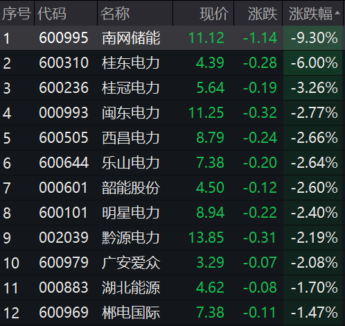Click the 13.85 current price cell
Image resolution: width=345 pixels, height=326 pixels.
click(x=206, y=237)
